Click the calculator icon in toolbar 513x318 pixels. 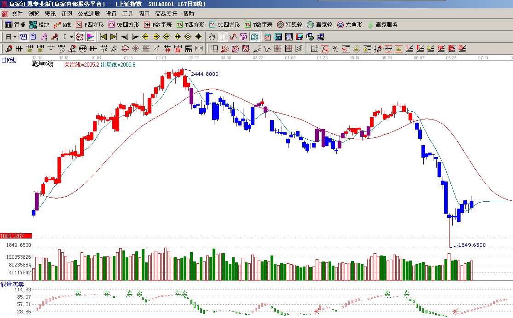tap(278, 37)
